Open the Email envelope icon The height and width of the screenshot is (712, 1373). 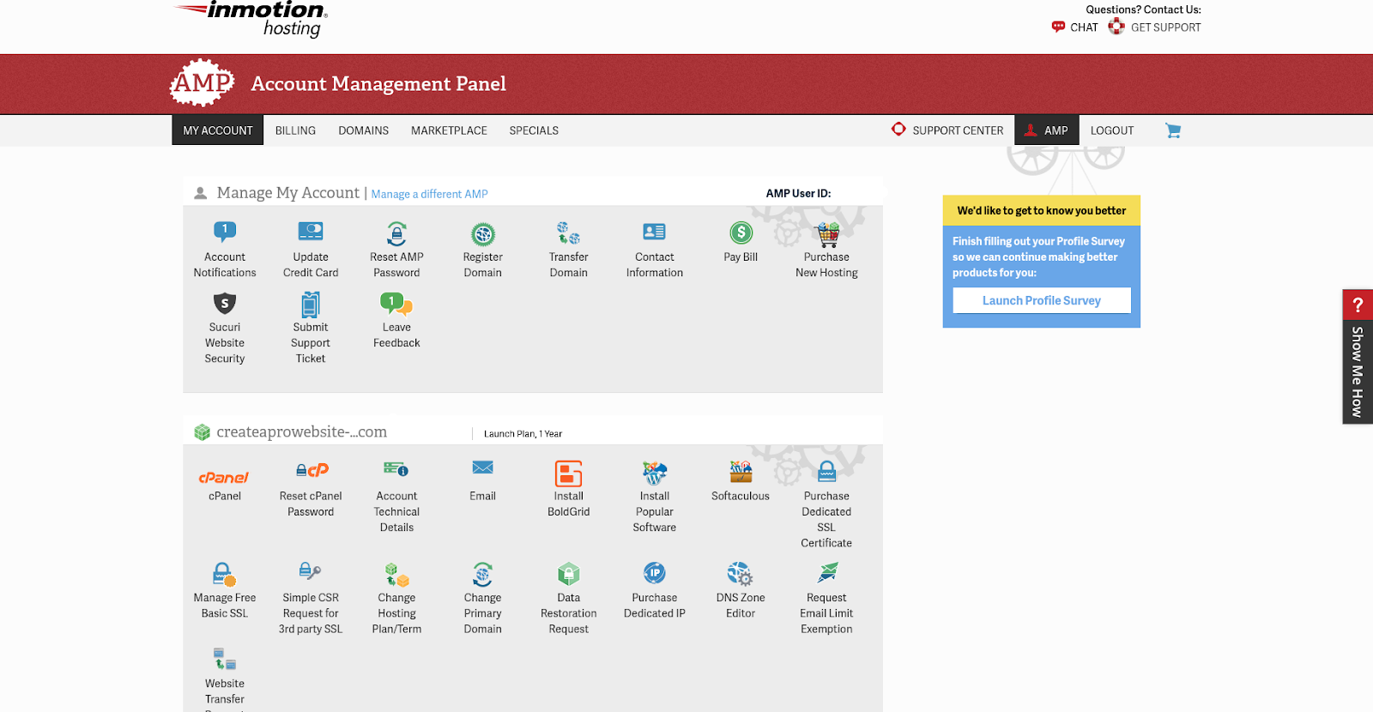point(483,468)
